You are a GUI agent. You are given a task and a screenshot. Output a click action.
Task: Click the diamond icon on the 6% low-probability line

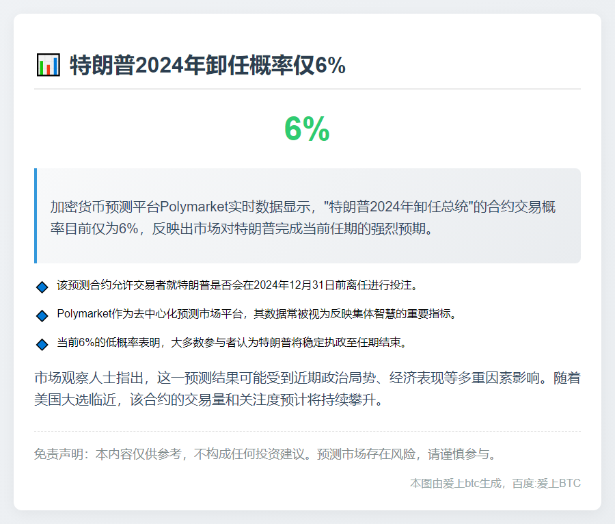41,341
